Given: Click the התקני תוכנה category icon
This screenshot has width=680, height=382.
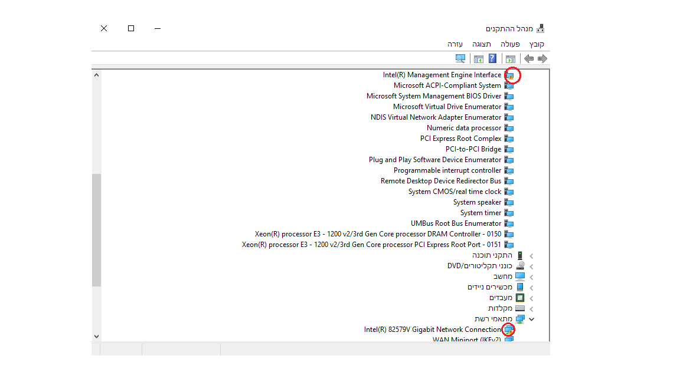Looking at the screenshot, I should (520, 255).
